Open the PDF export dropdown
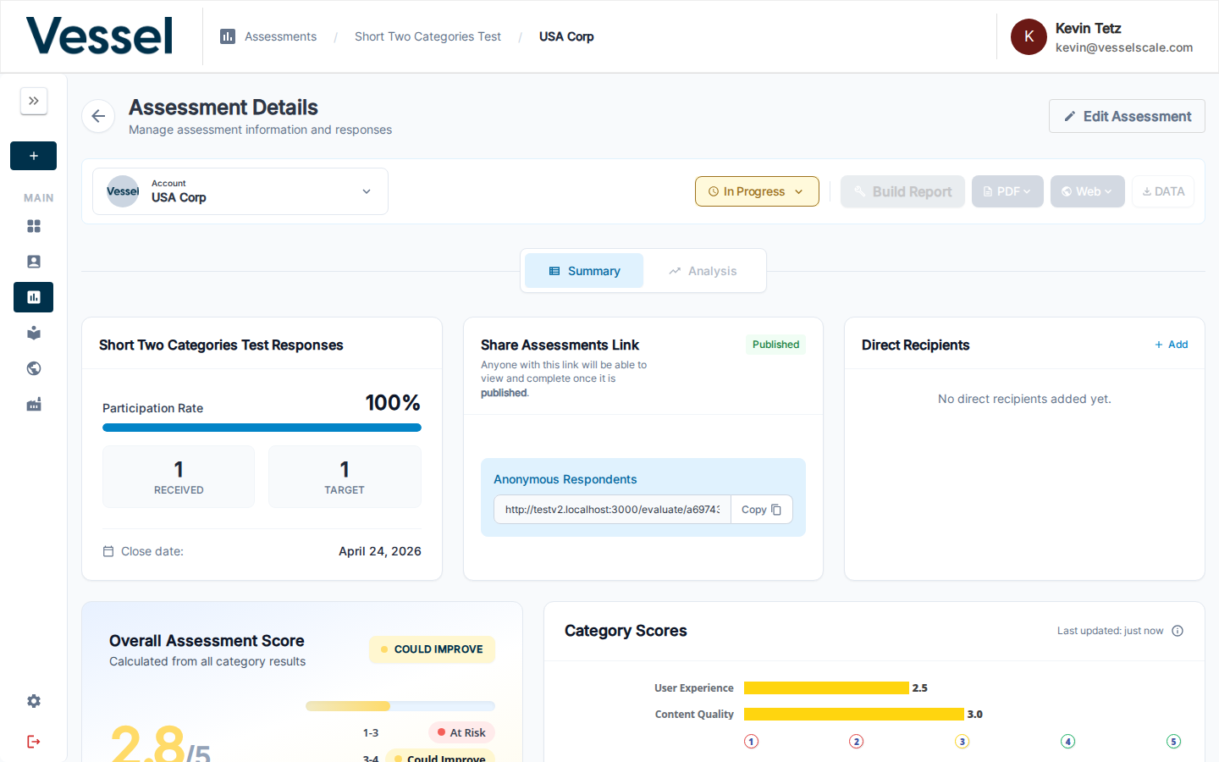The width and height of the screenshot is (1219, 762). [1007, 191]
